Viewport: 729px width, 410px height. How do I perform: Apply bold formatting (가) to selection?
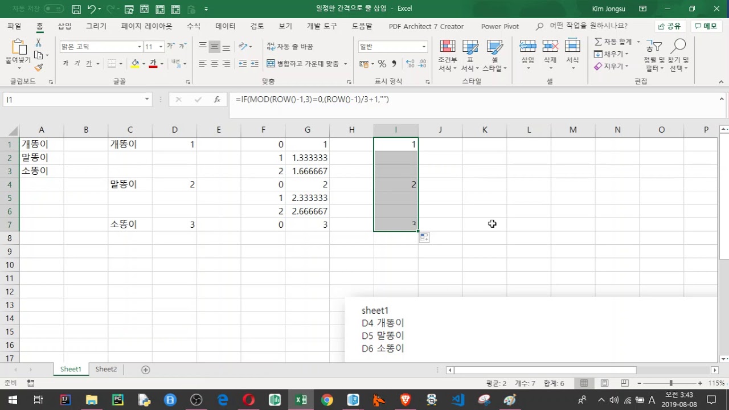tap(65, 64)
